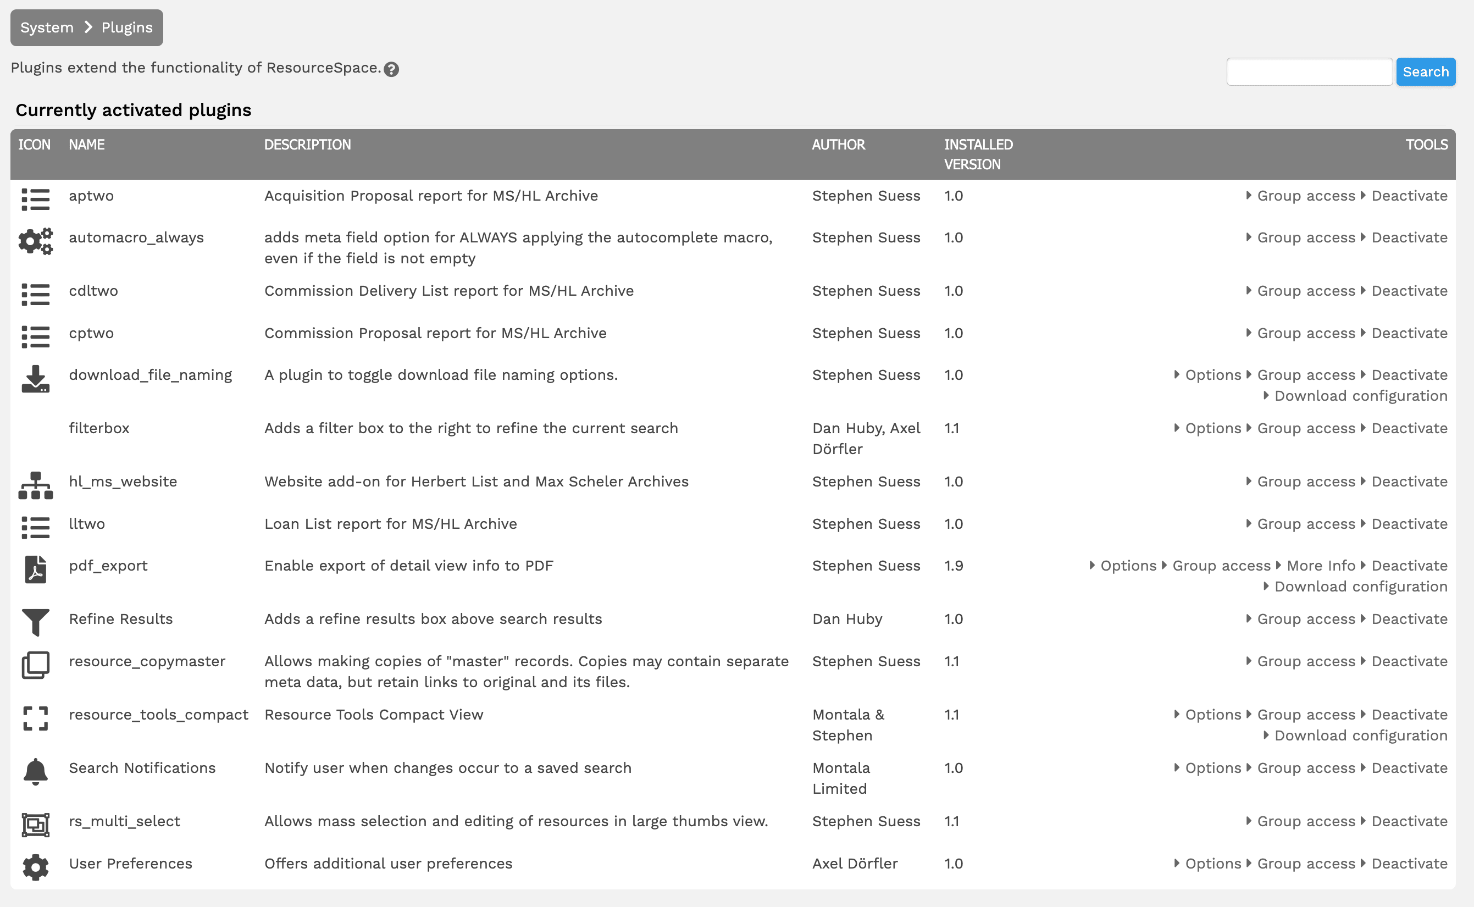Click the download icon for download_file_naming

(35, 379)
